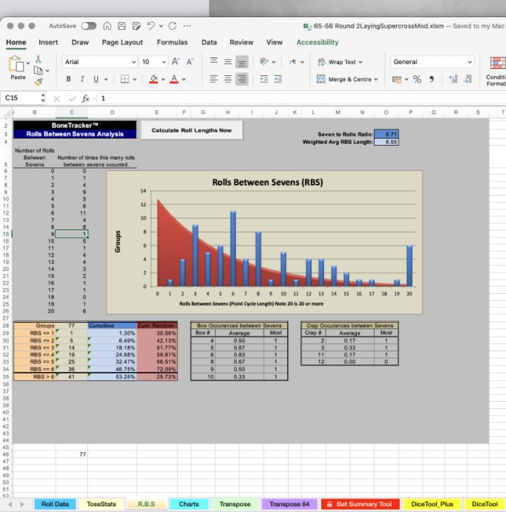
Task: Cut selection with scissors icon
Action: pyautogui.click(x=38, y=59)
